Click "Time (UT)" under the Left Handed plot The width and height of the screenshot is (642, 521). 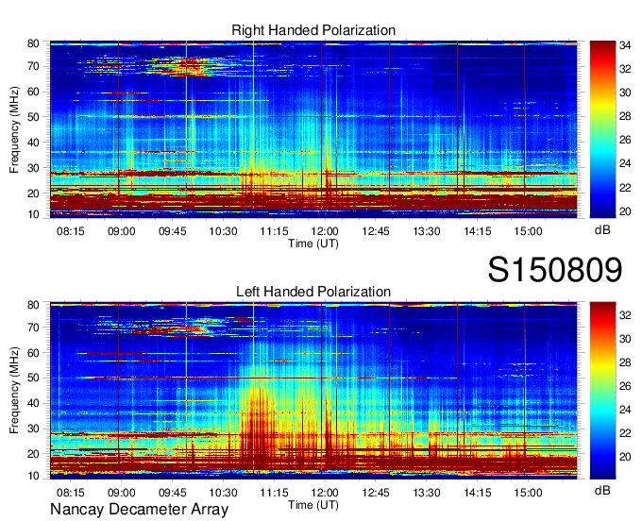313,505
